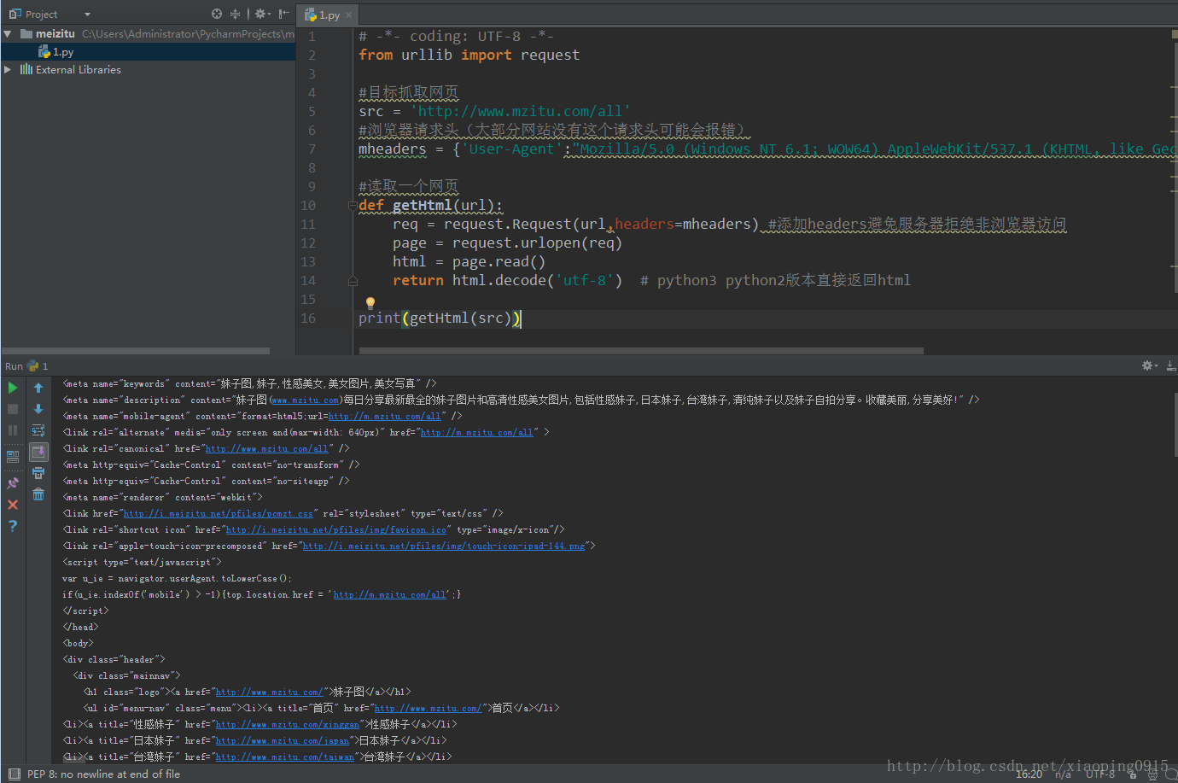Click the Restore Layout icon in Run panel
This screenshot has height=783, width=1178.
(13, 457)
